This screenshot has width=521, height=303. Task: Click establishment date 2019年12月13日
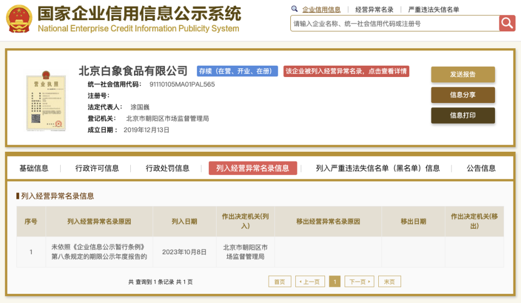coord(147,130)
